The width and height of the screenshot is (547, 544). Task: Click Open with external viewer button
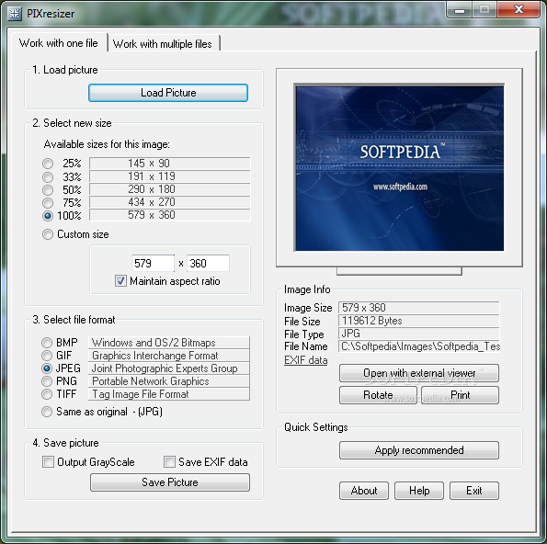[x=419, y=373]
